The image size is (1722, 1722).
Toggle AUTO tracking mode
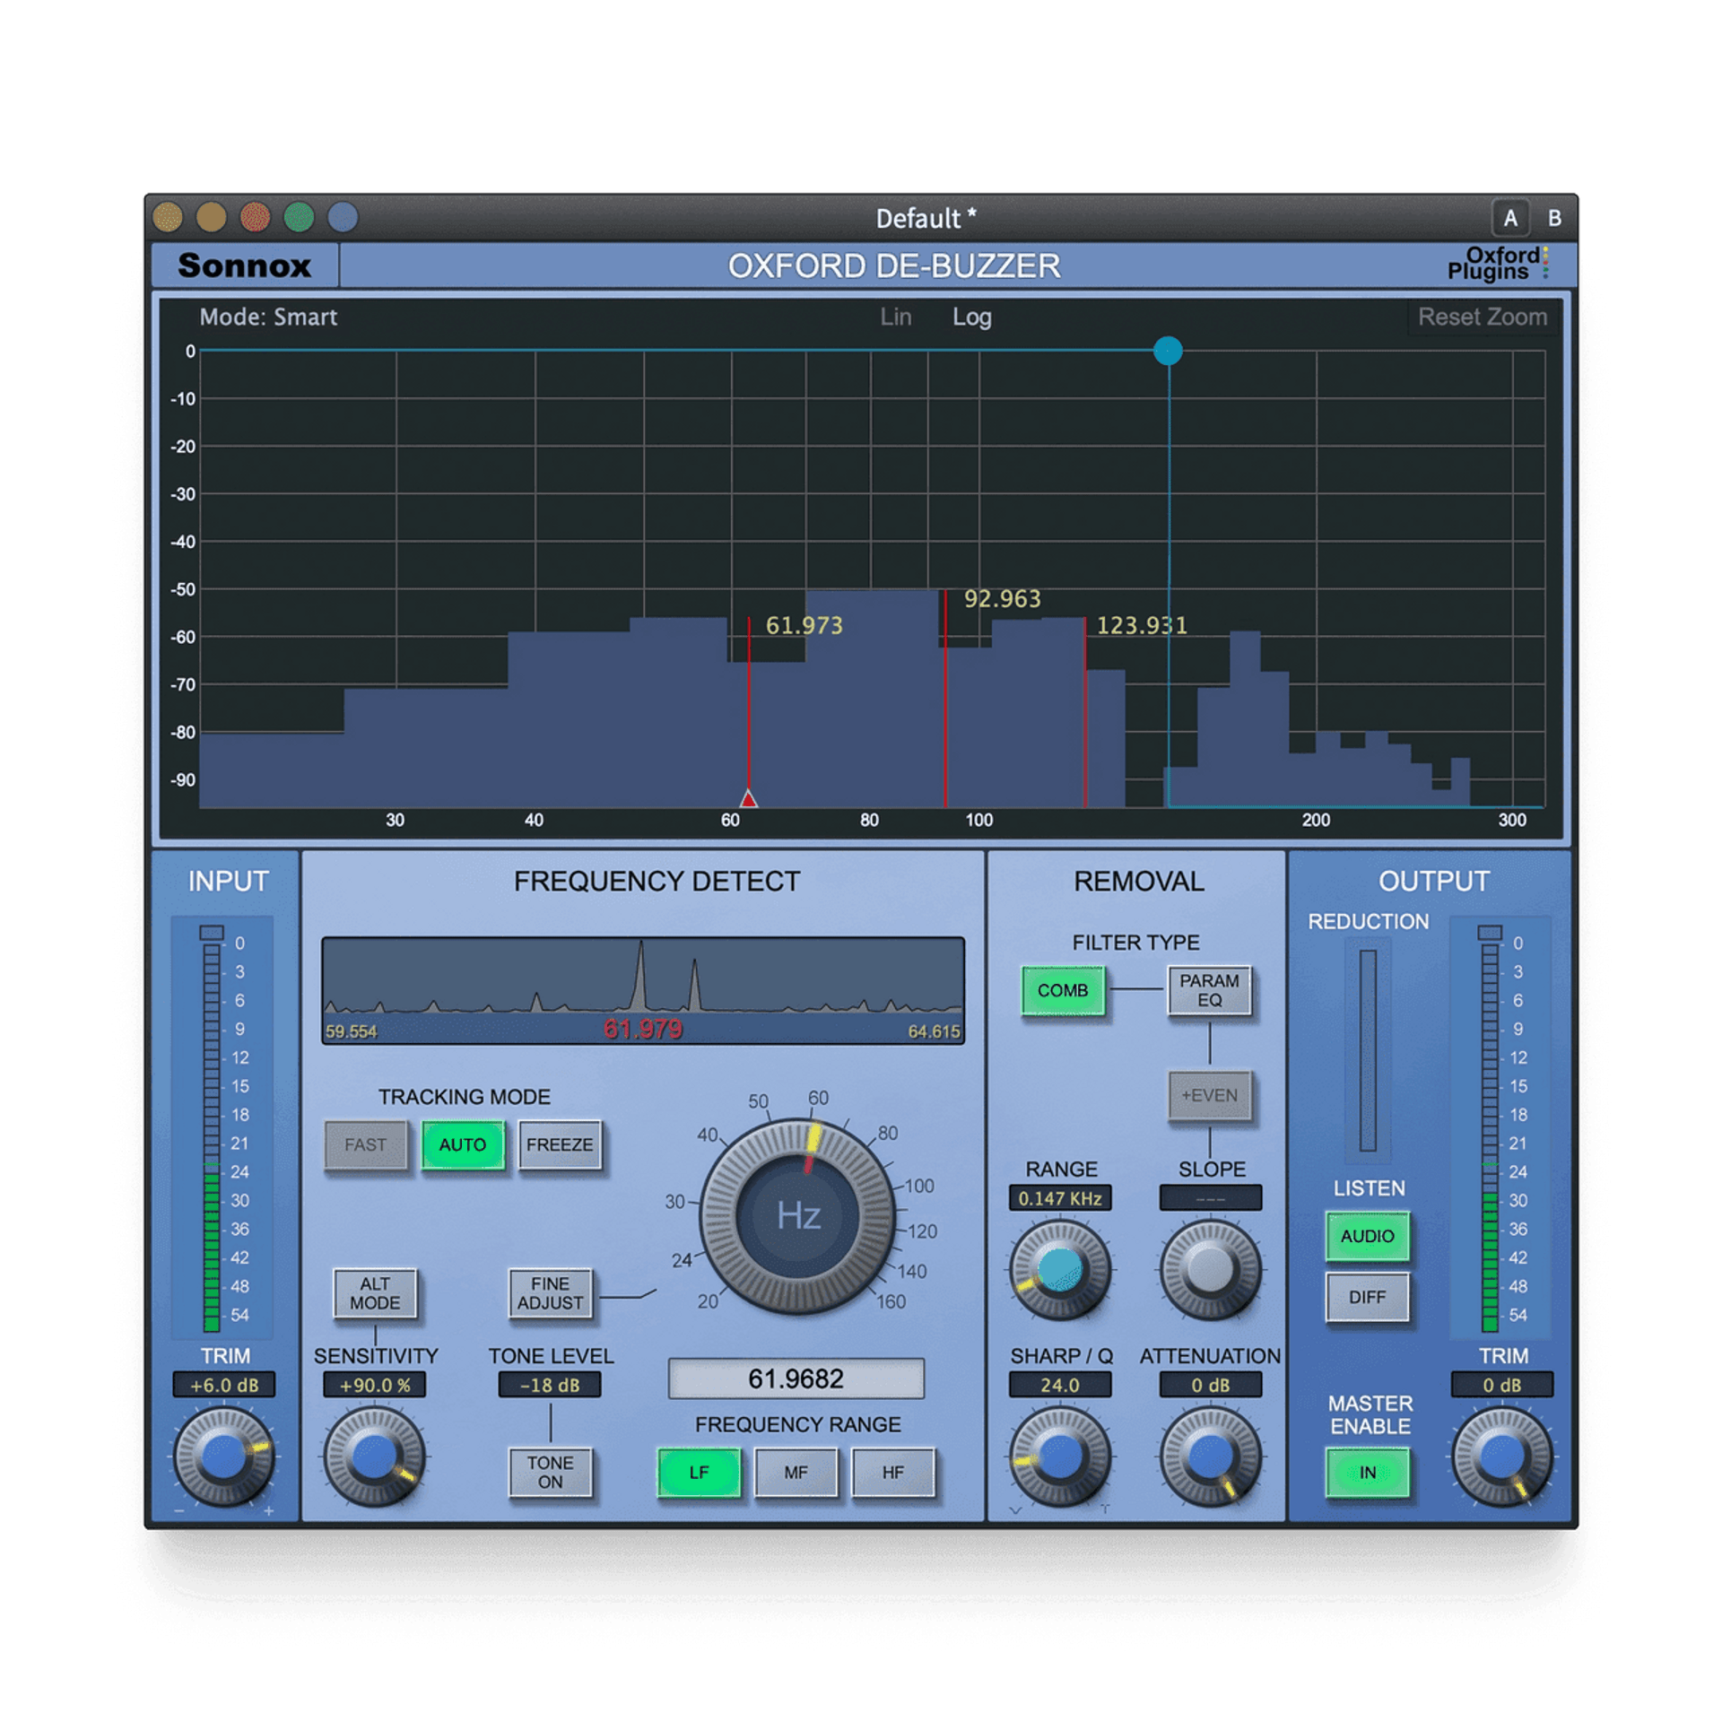pos(463,1144)
